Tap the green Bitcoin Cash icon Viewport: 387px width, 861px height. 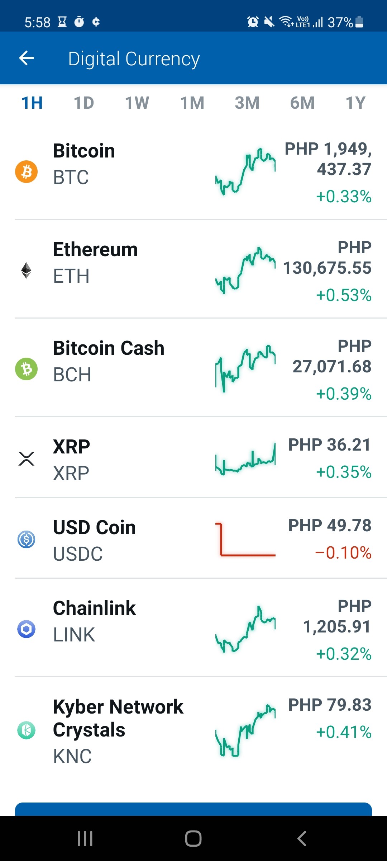coord(26,369)
